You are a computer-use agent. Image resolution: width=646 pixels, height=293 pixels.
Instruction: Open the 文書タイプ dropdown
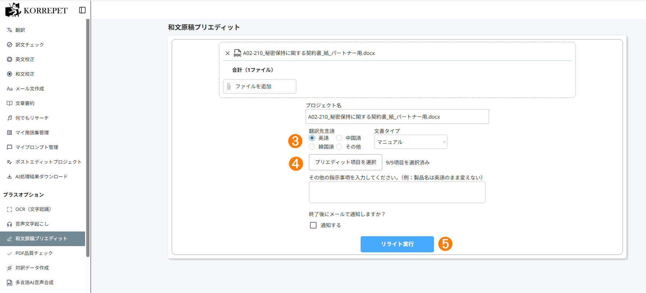[410, 142]
